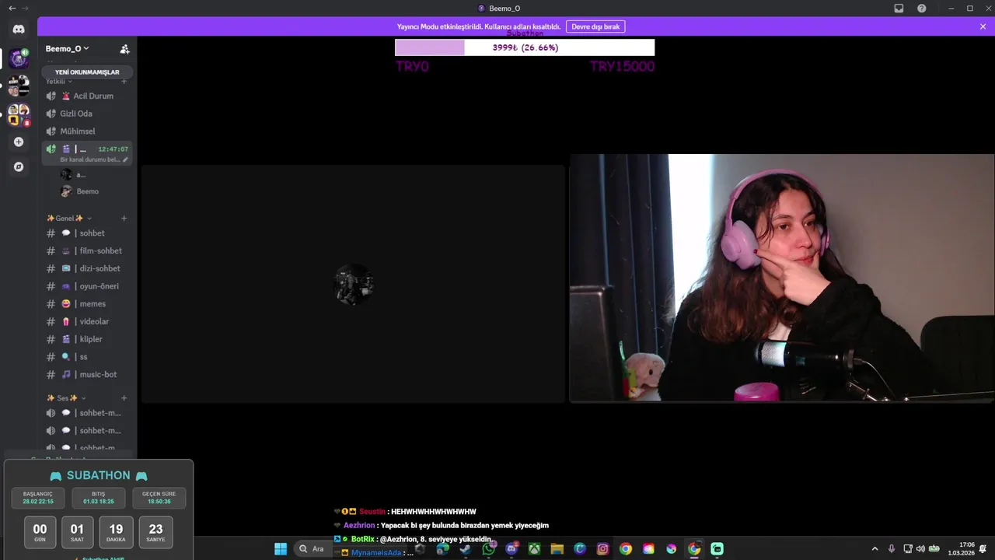Collapse the Yetkili category
This screenshot has height=560, width=995.
(x=58, y=81)
